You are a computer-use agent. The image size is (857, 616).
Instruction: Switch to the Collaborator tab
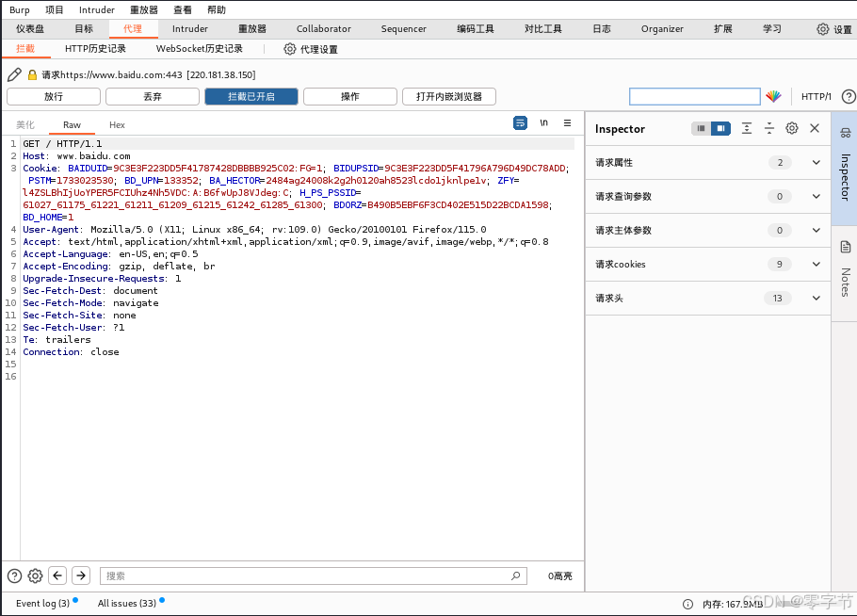click(324, 29)
